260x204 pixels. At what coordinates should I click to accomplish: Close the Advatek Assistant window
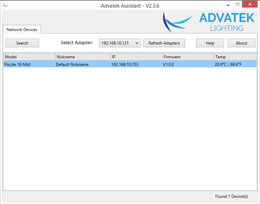pos(250,4)
